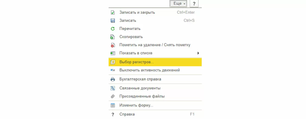Click the green reread refresh icon
Image resolution: width=306 pixels, height=119 pixels.
point(113,29)
